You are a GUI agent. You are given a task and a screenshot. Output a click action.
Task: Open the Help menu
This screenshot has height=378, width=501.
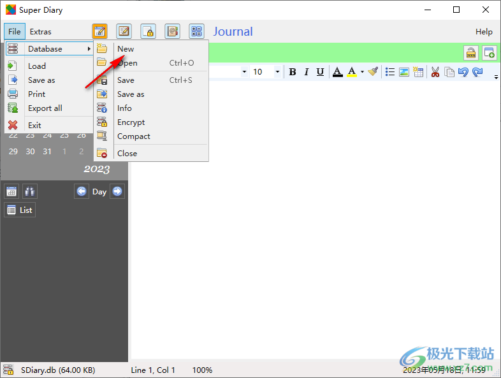pyautogui.click(x=484, y=32)
